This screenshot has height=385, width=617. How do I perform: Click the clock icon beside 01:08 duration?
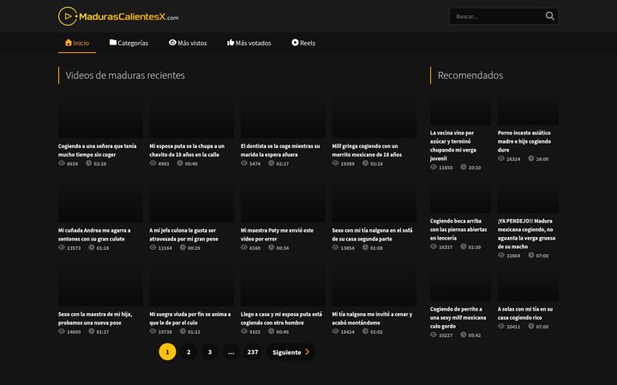tap(365, 247)
